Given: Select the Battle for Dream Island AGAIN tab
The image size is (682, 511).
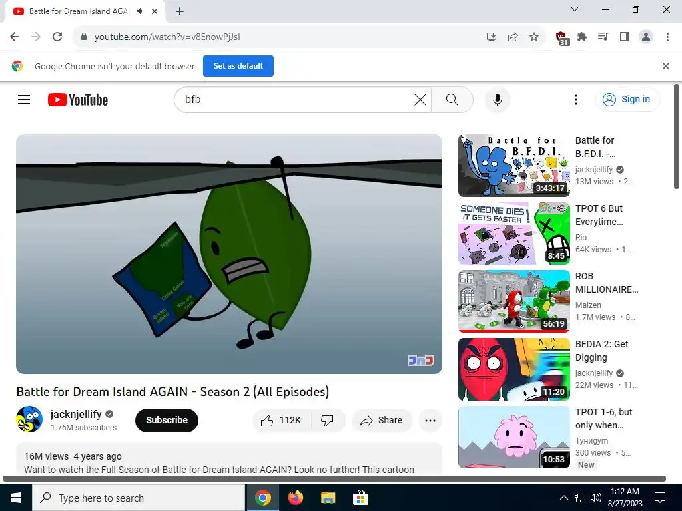Looking at the screenshot, I should point(79,11).
